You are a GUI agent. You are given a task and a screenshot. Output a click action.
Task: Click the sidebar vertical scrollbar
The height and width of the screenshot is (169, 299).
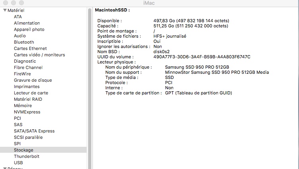[90, 88]
